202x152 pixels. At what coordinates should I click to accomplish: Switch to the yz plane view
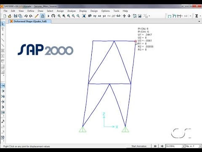104,16
